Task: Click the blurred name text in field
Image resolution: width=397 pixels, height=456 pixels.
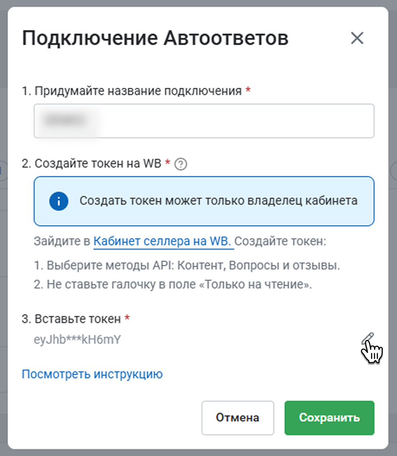Action: pyautogui.click(x=65, y=120)
